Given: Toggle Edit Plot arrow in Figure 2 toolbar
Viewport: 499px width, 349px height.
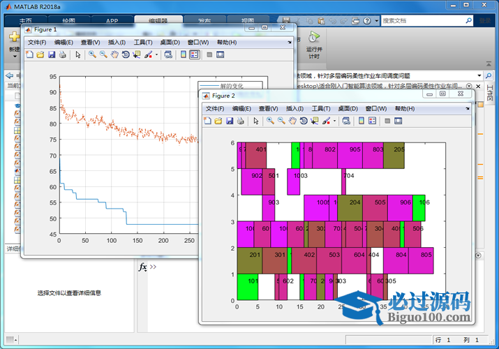Looking at the screenshot, I should pos(255,121).
